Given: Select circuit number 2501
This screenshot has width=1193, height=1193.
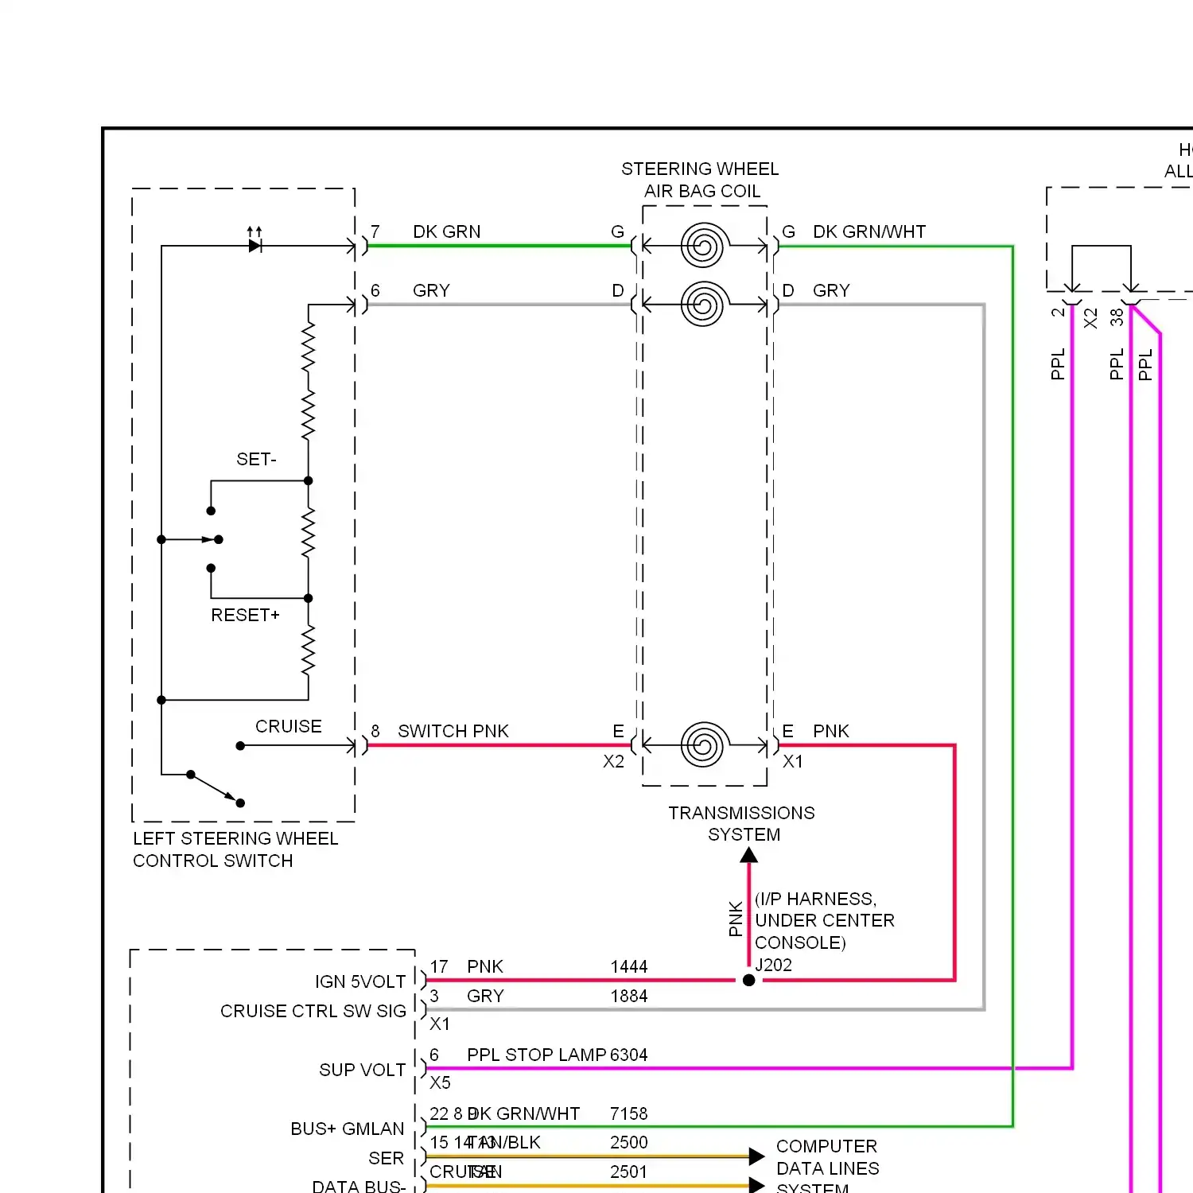Looking at the screenshot, I should point(629,1172).
